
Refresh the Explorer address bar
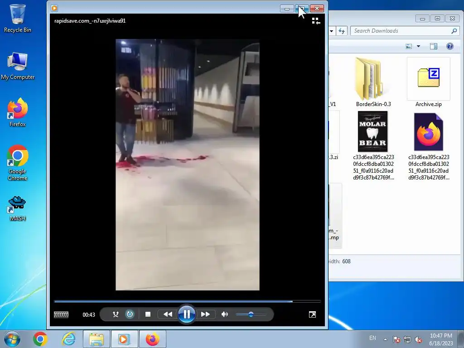(x=342, y=31)
